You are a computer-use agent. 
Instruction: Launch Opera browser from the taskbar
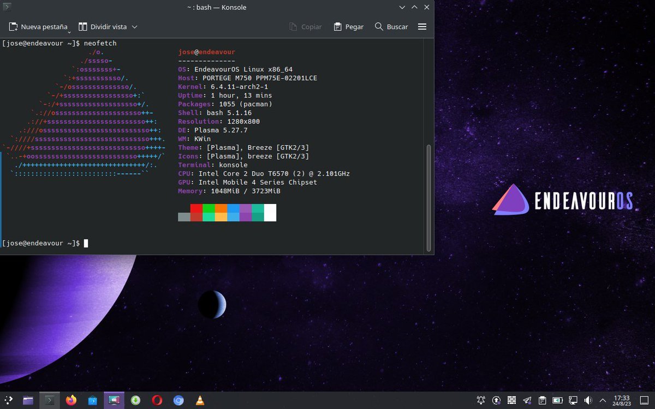(157, 400)
